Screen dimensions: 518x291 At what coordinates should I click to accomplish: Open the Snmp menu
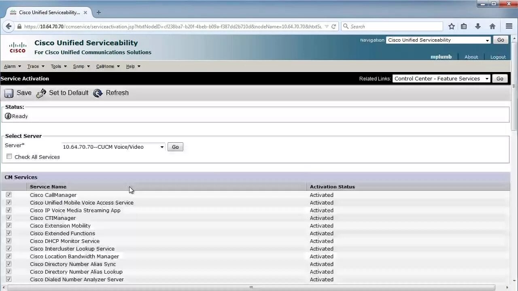pos(81,66)
